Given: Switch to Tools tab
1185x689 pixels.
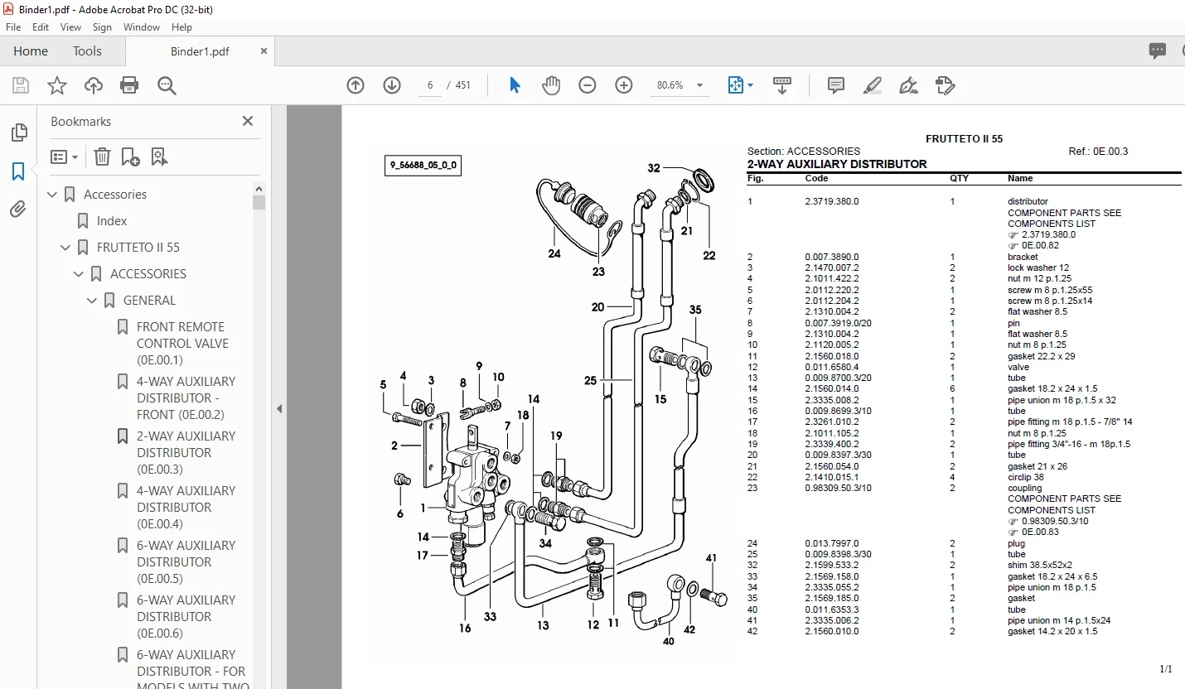Looking at the screenshot, I should (x=87, y=51).
